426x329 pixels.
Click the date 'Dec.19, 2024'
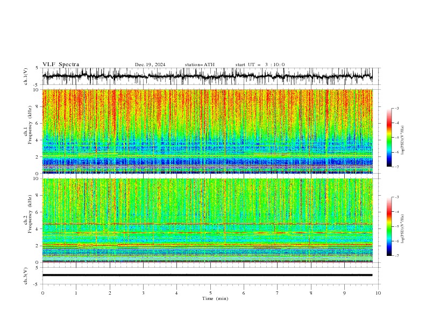tap(150, 65)
